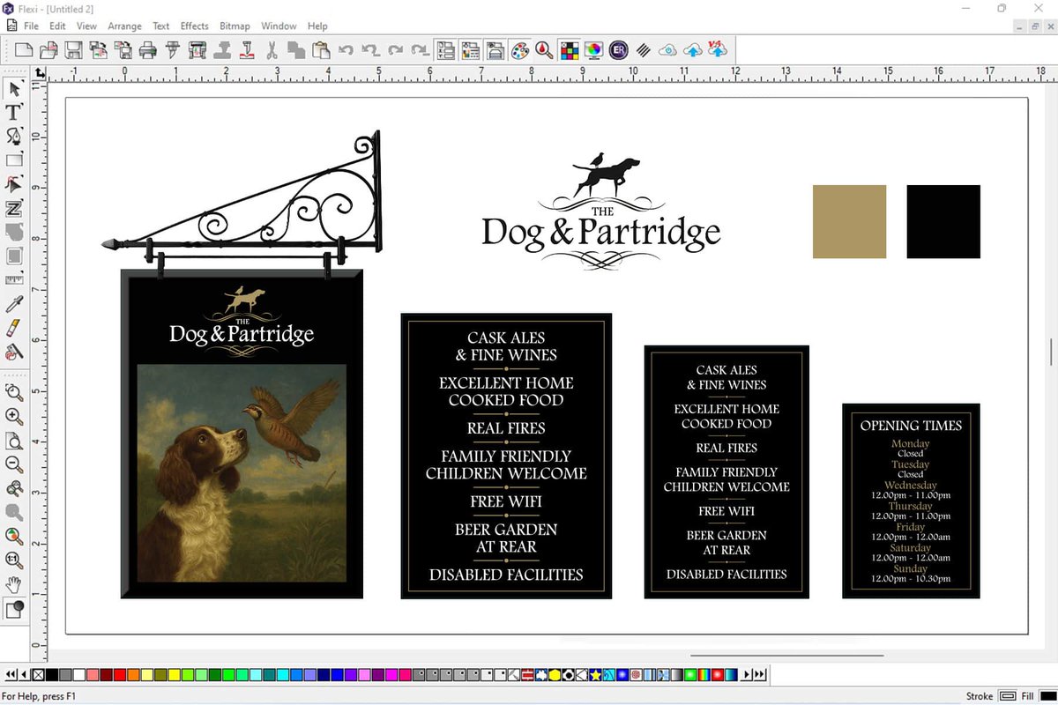Step palette right with single arrow
Screen dimensions: 1058x705
[747, 675]
